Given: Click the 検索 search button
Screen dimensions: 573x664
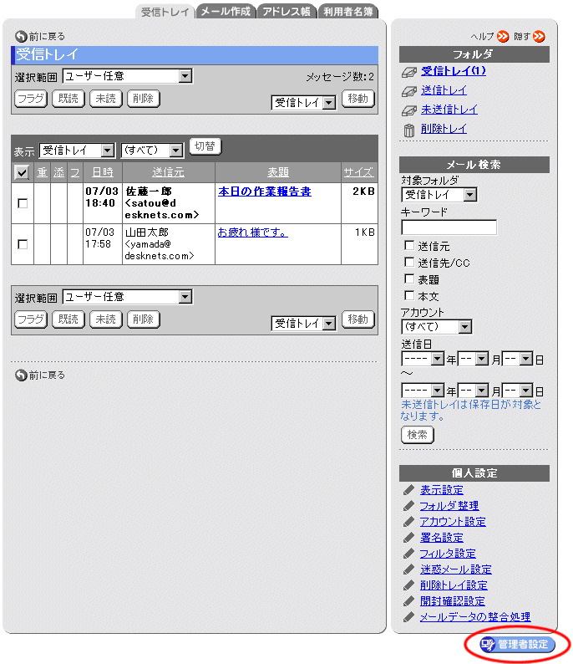Looking at the screenshot, I should tap(418, 435).
